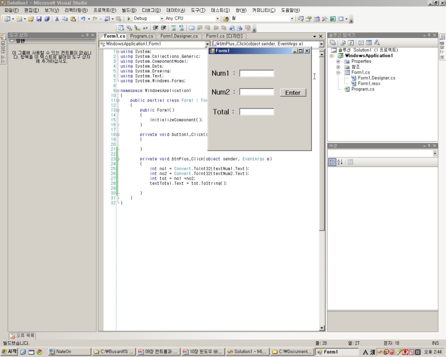The width and height of the screenshot is (446, 357).
Task: Open Chrome from the quick launch bar
Action: pos(39,352)
